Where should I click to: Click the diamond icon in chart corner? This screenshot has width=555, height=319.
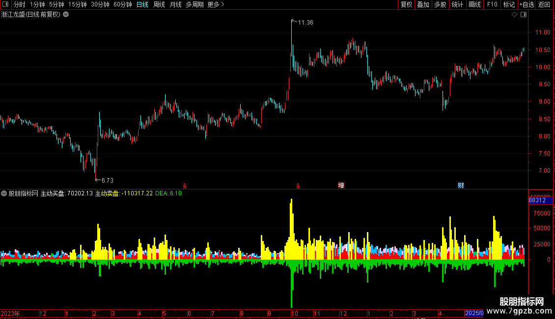pos(515,15)
